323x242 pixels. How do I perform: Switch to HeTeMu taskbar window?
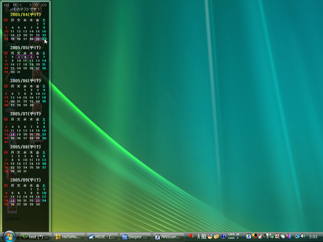[x=70, y=237]
